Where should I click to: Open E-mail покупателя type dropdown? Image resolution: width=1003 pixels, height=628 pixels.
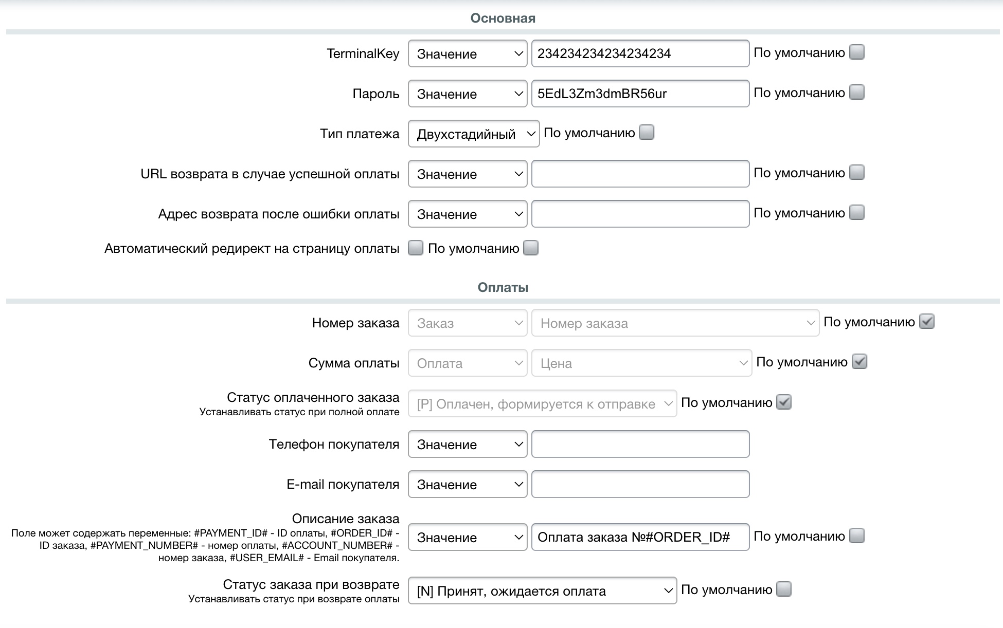click(x=467, y=484)
